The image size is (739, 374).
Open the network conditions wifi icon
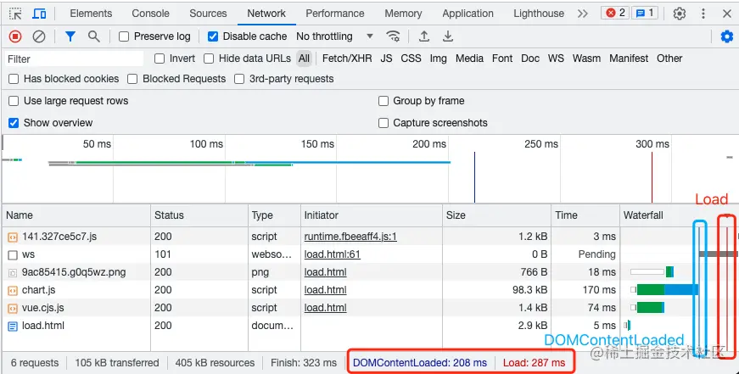(393, 36)
